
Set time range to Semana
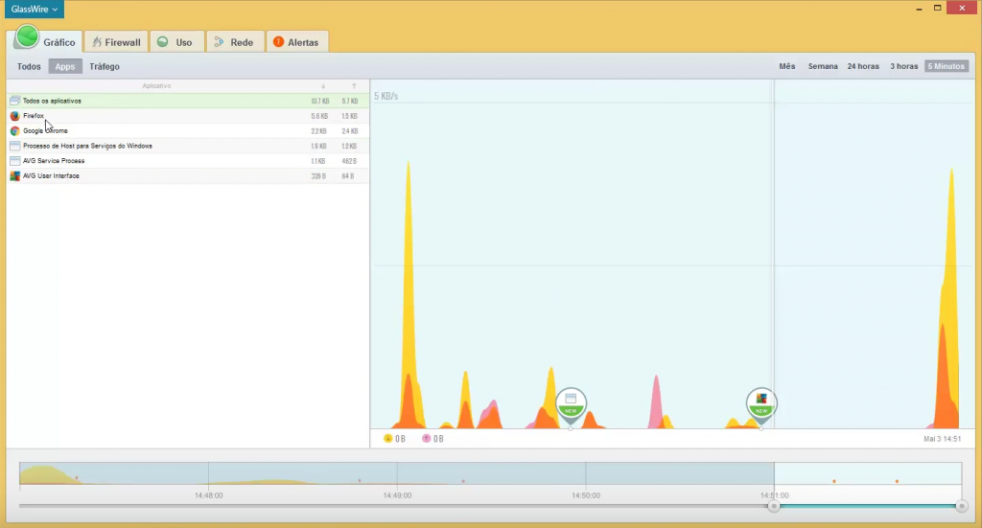tap(823, 66)
